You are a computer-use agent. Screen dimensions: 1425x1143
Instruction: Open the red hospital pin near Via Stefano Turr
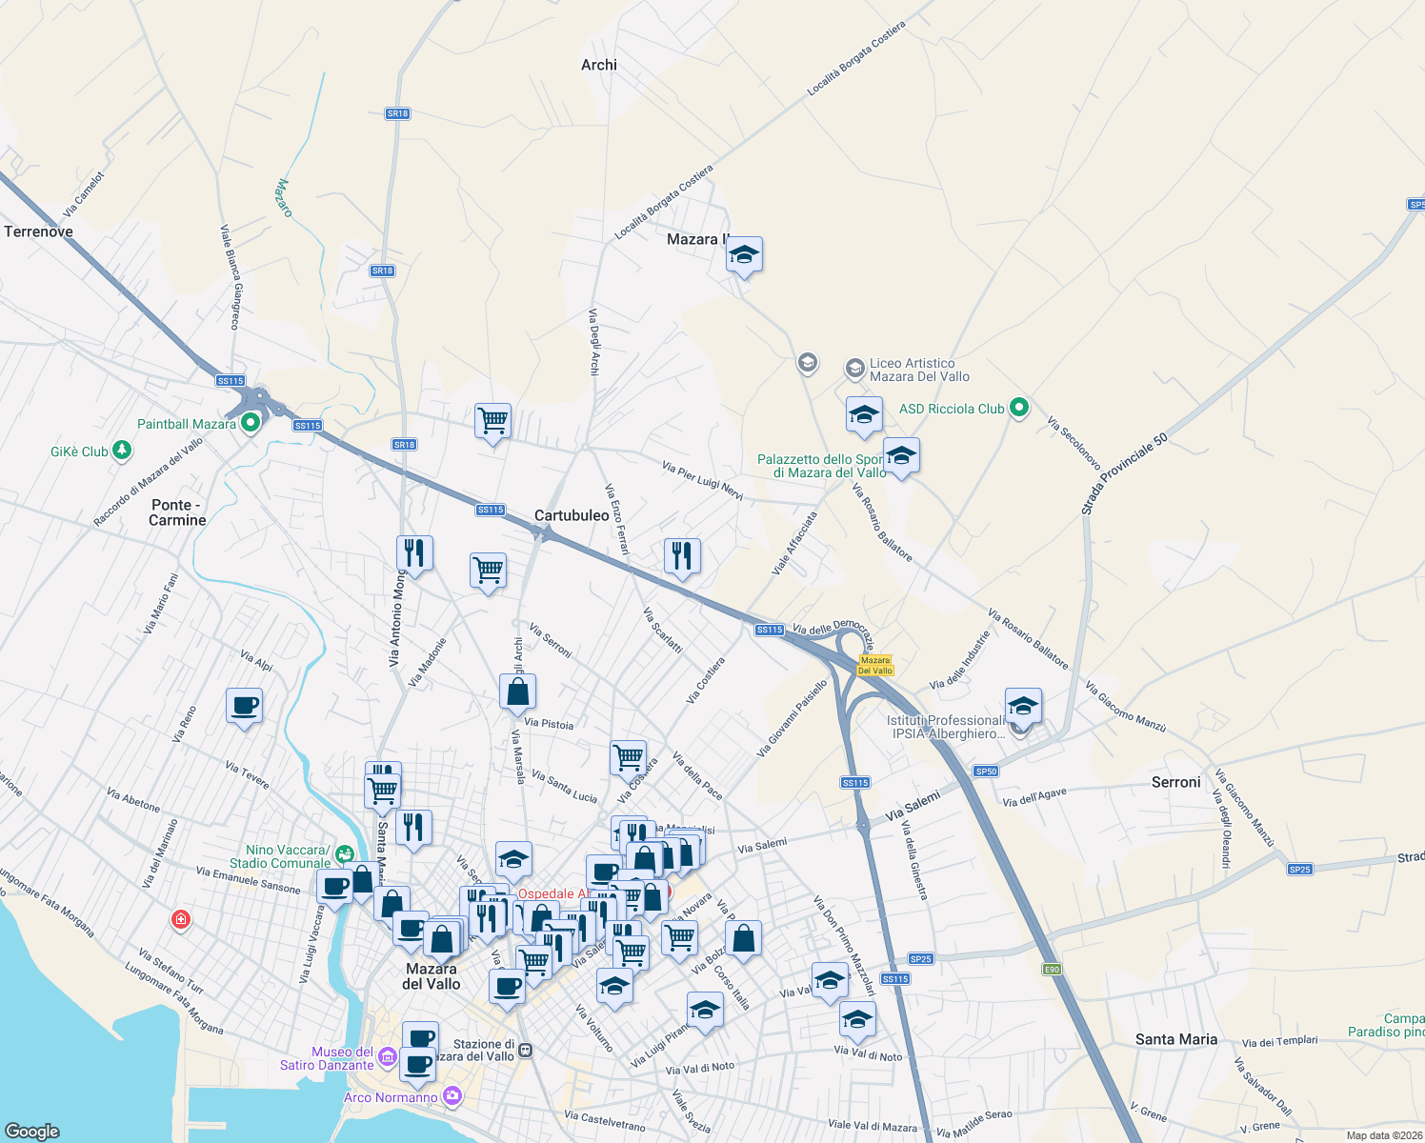pyautogui.click(x=180, y=919)
